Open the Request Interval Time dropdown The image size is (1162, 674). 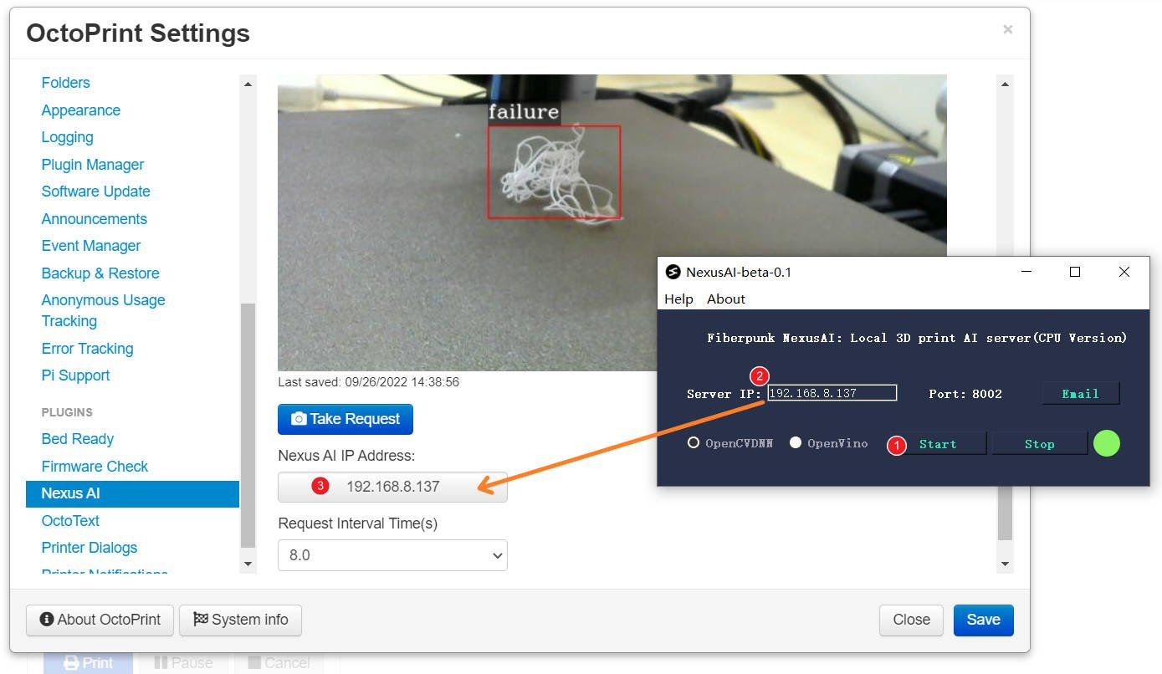pos(392,554)
